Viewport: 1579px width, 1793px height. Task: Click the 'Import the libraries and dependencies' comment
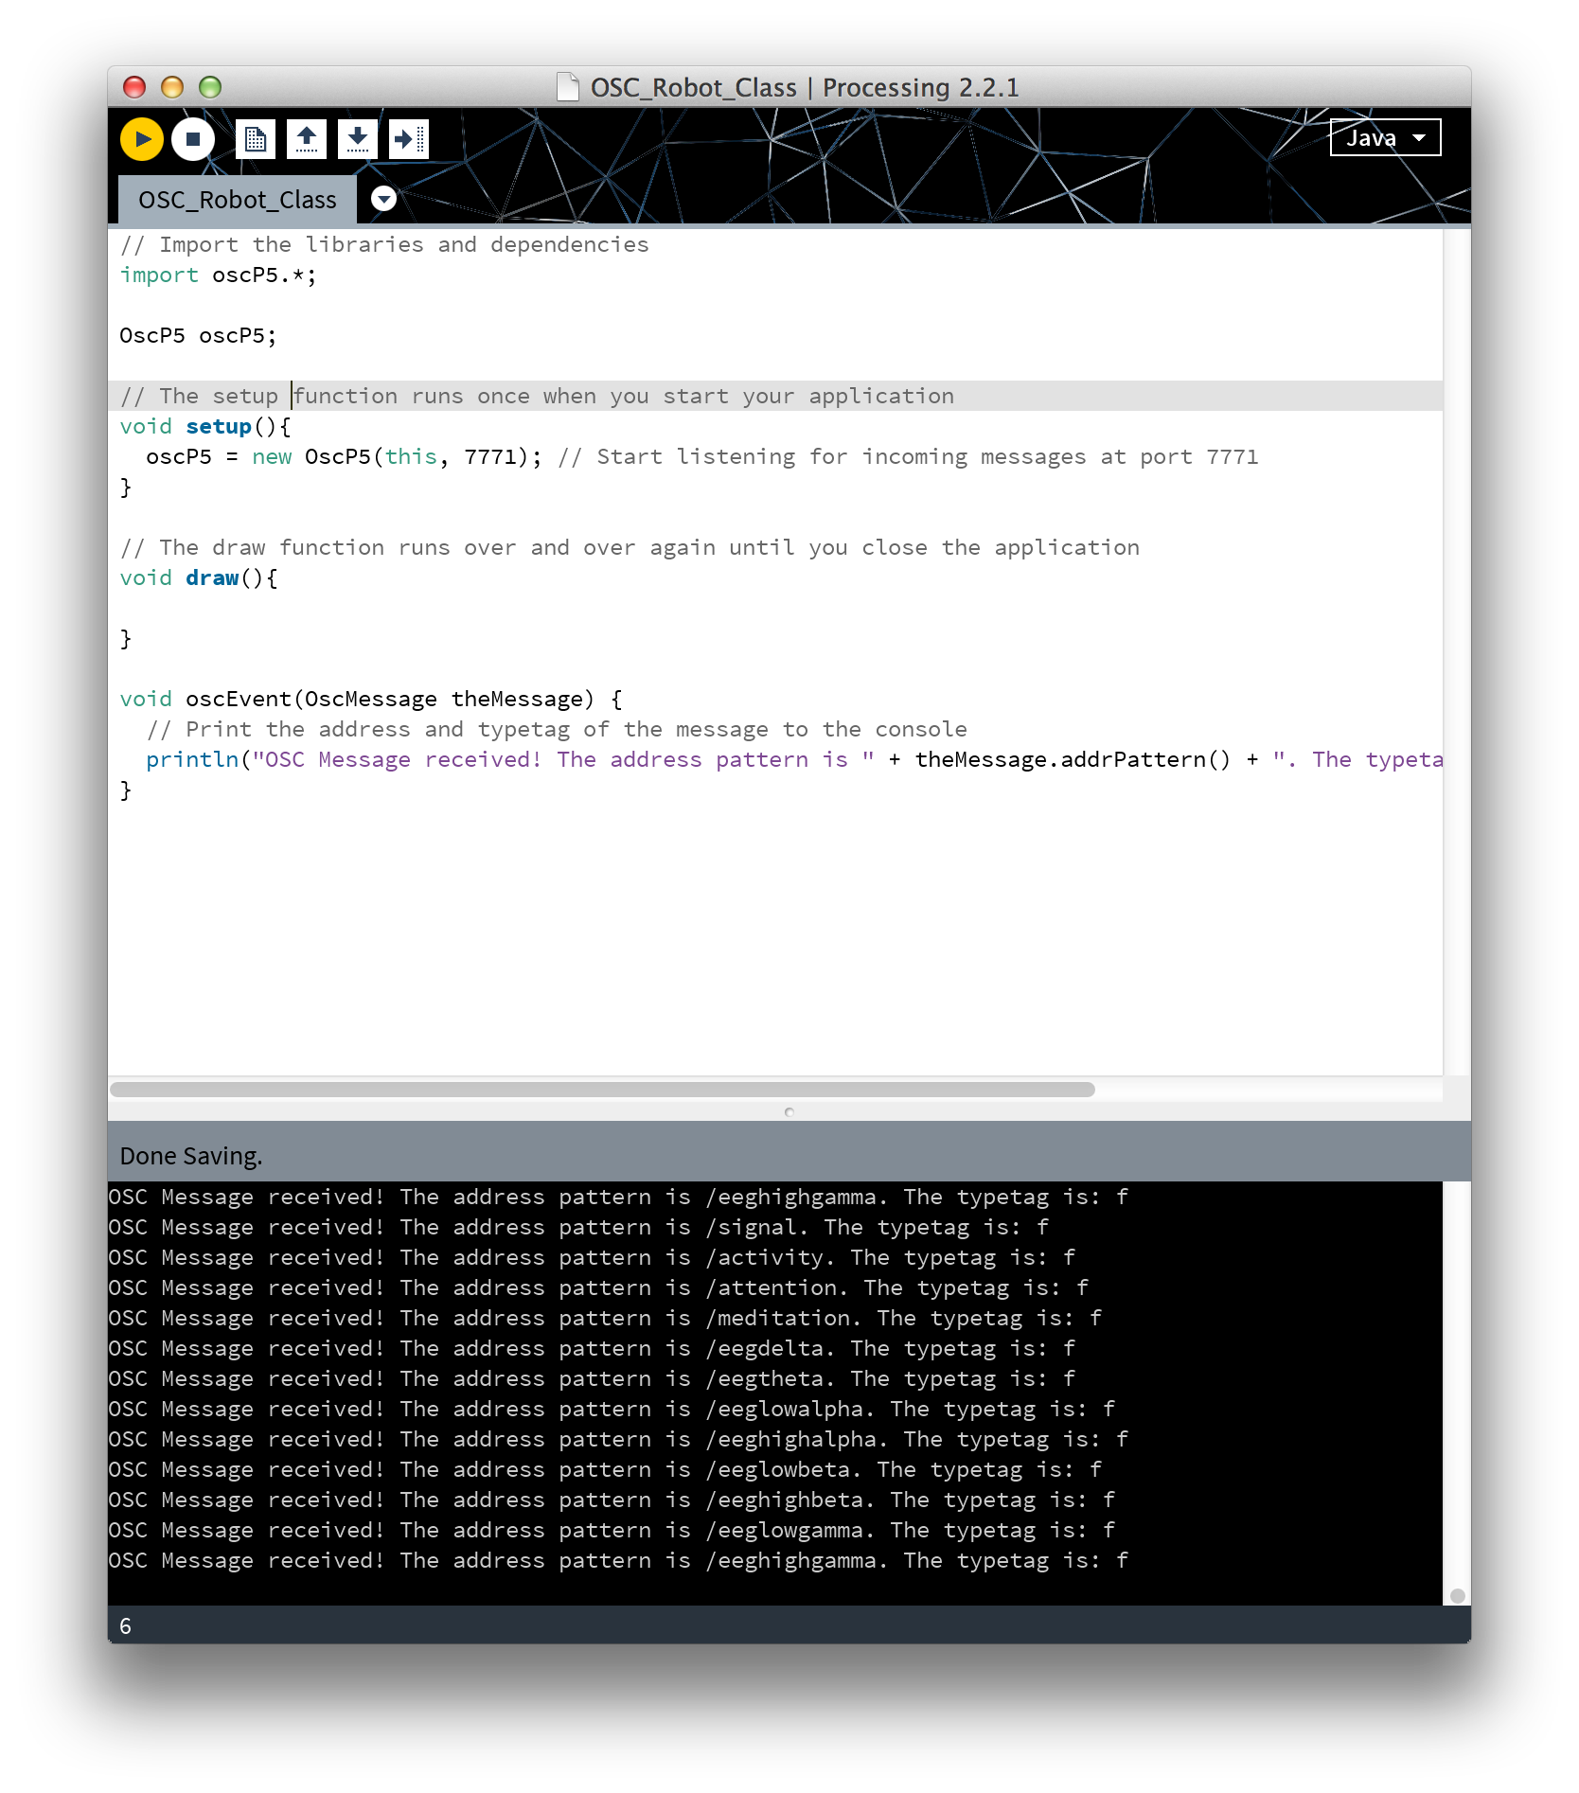point(384,244)
